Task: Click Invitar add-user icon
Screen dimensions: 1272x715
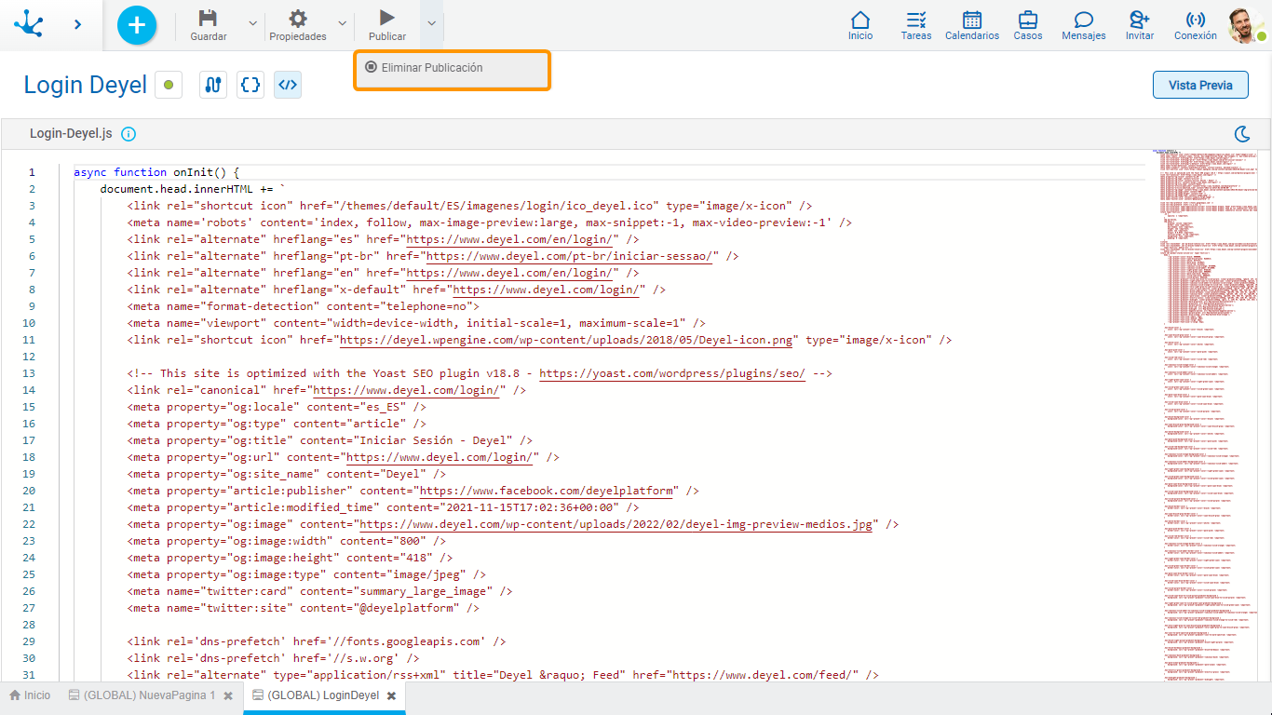Action: [1140, 20]
